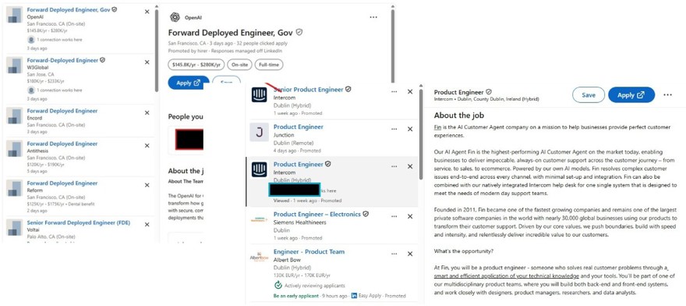
Task: Dismiss the Reform Forward Deployed Engineer listing
Action: point(147,184)
